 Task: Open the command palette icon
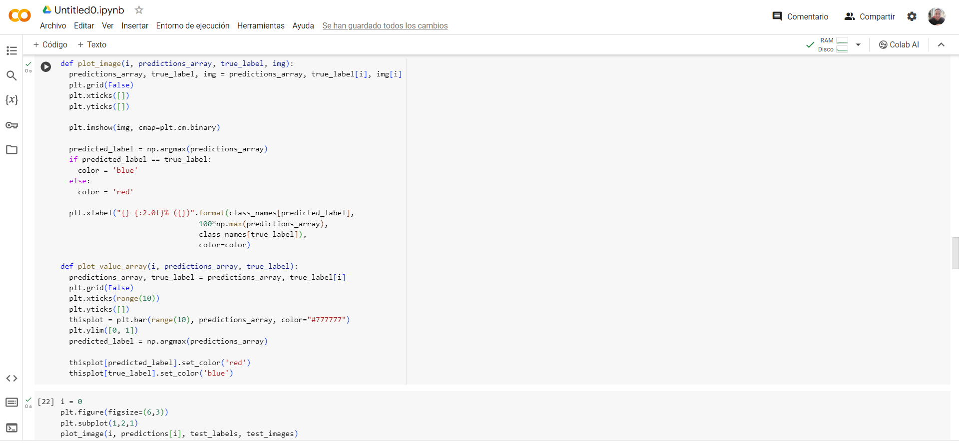point(11,403)
